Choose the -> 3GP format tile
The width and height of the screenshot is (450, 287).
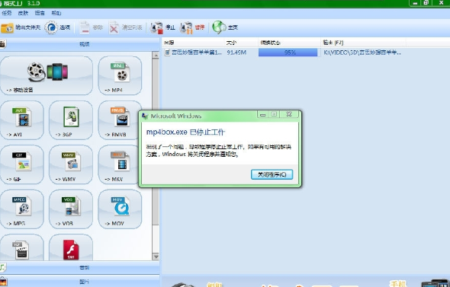click(71, 120)
